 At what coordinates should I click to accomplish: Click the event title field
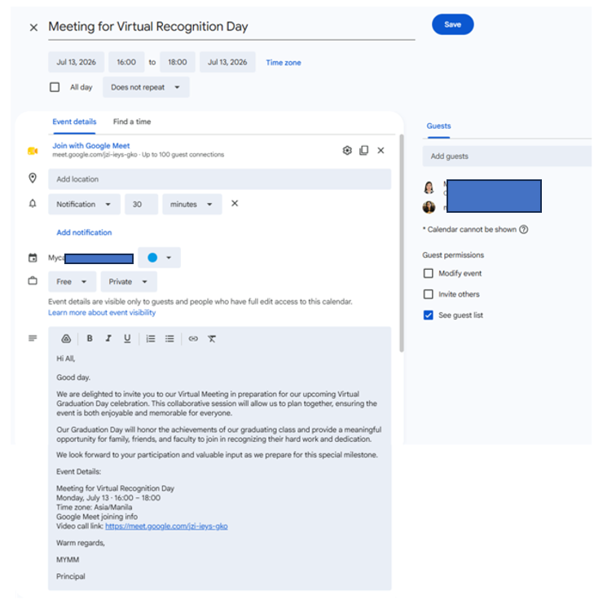click(x=231, y=27)
